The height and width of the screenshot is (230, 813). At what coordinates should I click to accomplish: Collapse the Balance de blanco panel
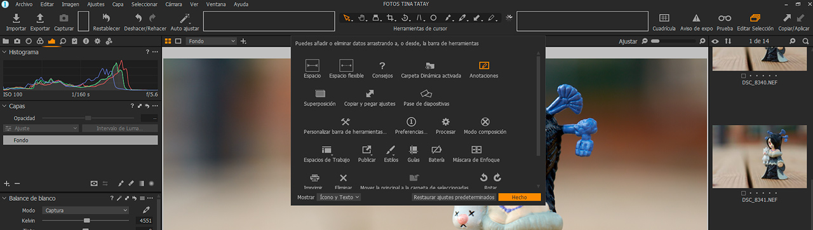tap(4, 198)
